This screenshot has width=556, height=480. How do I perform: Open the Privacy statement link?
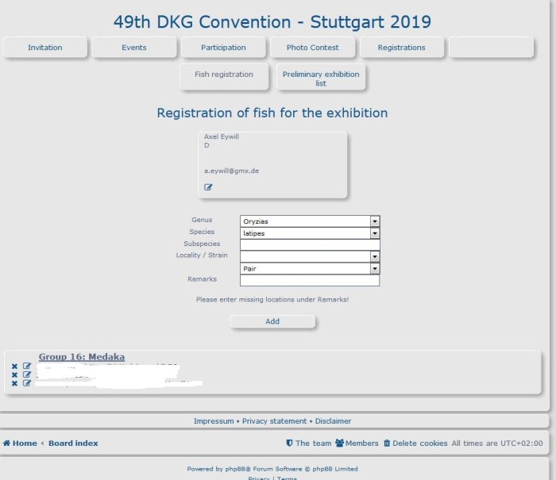(x=274, y=421)
